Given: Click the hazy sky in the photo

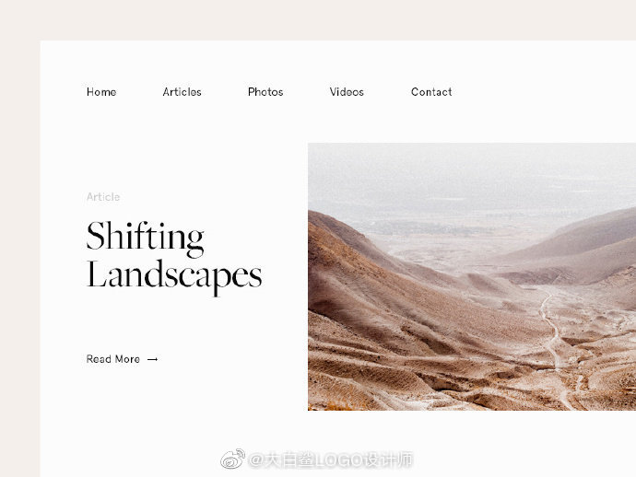Looking at the screenshot, I should 472,169.
